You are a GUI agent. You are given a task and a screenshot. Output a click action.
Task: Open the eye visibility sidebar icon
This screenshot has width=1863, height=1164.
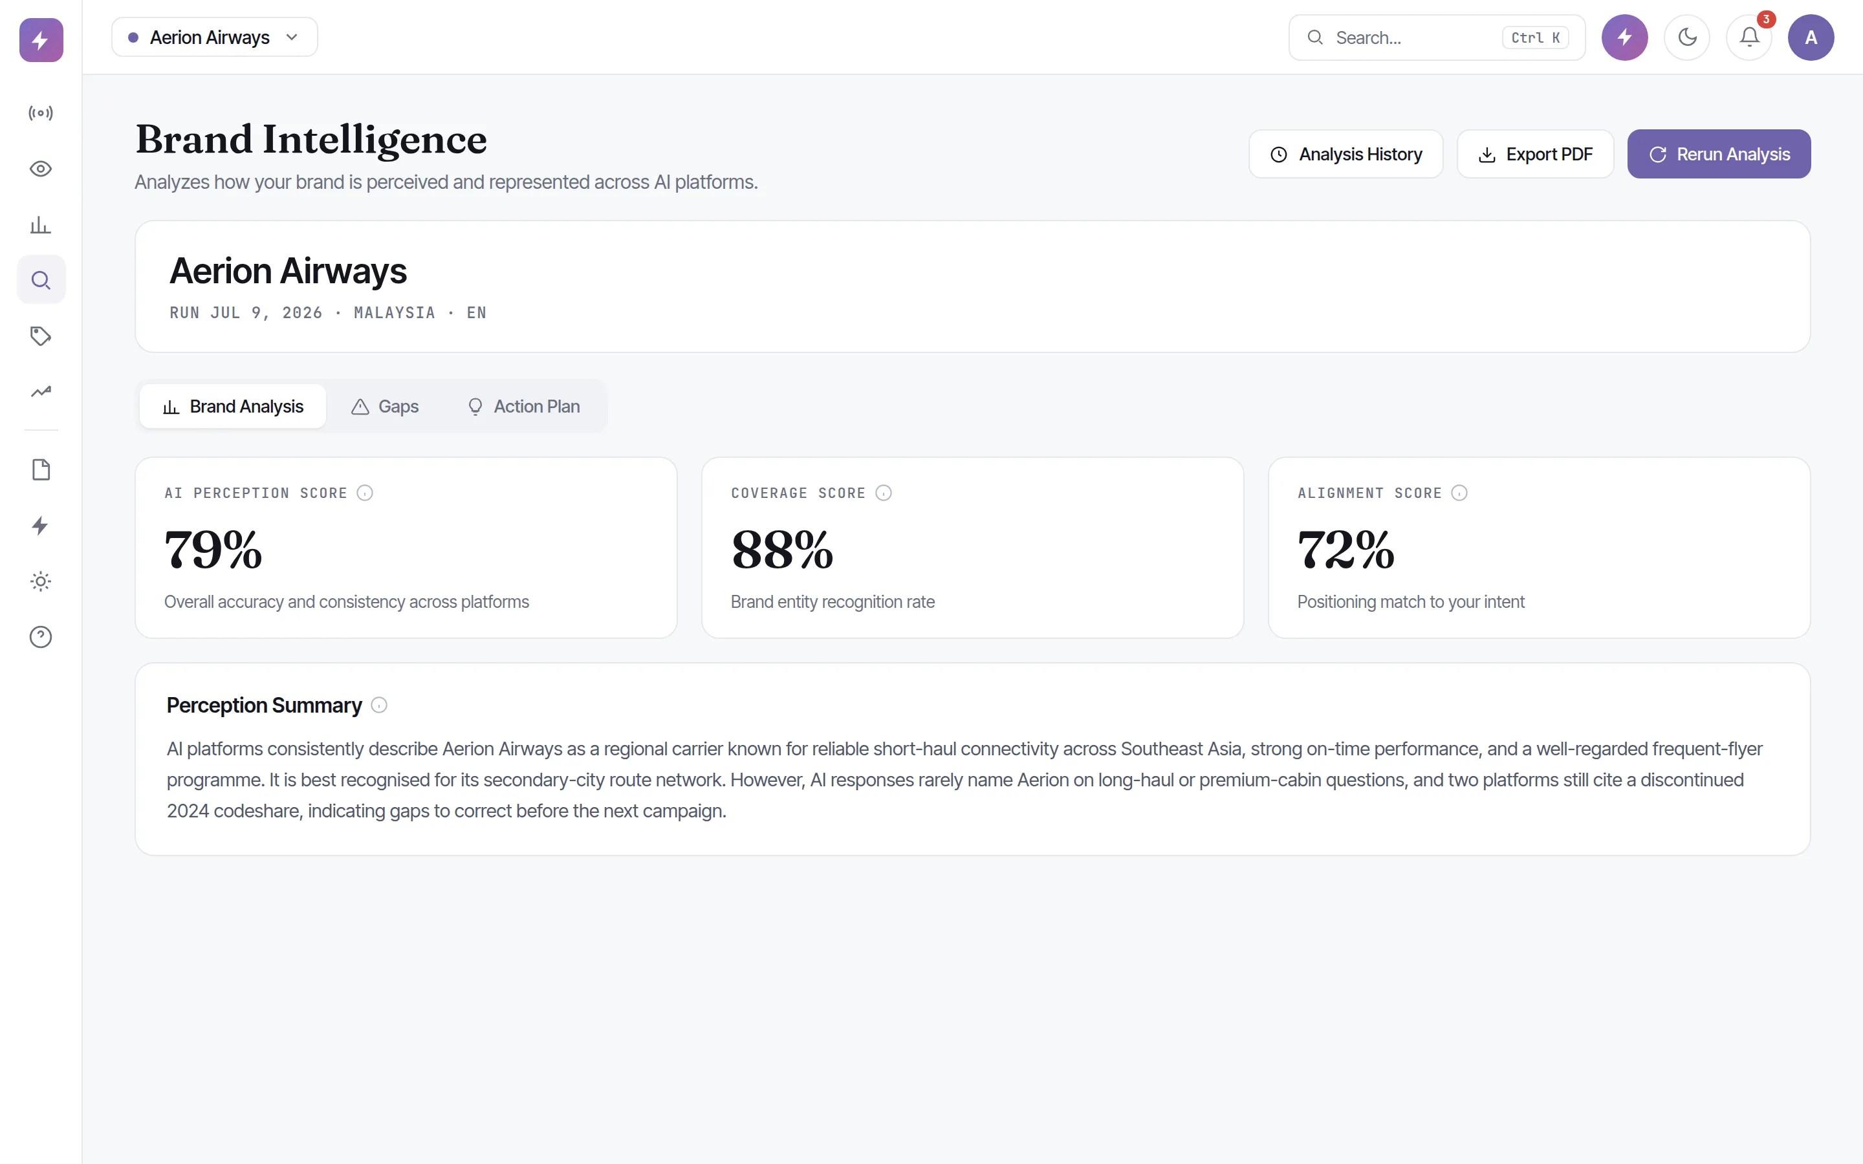(x=41, y=169)
